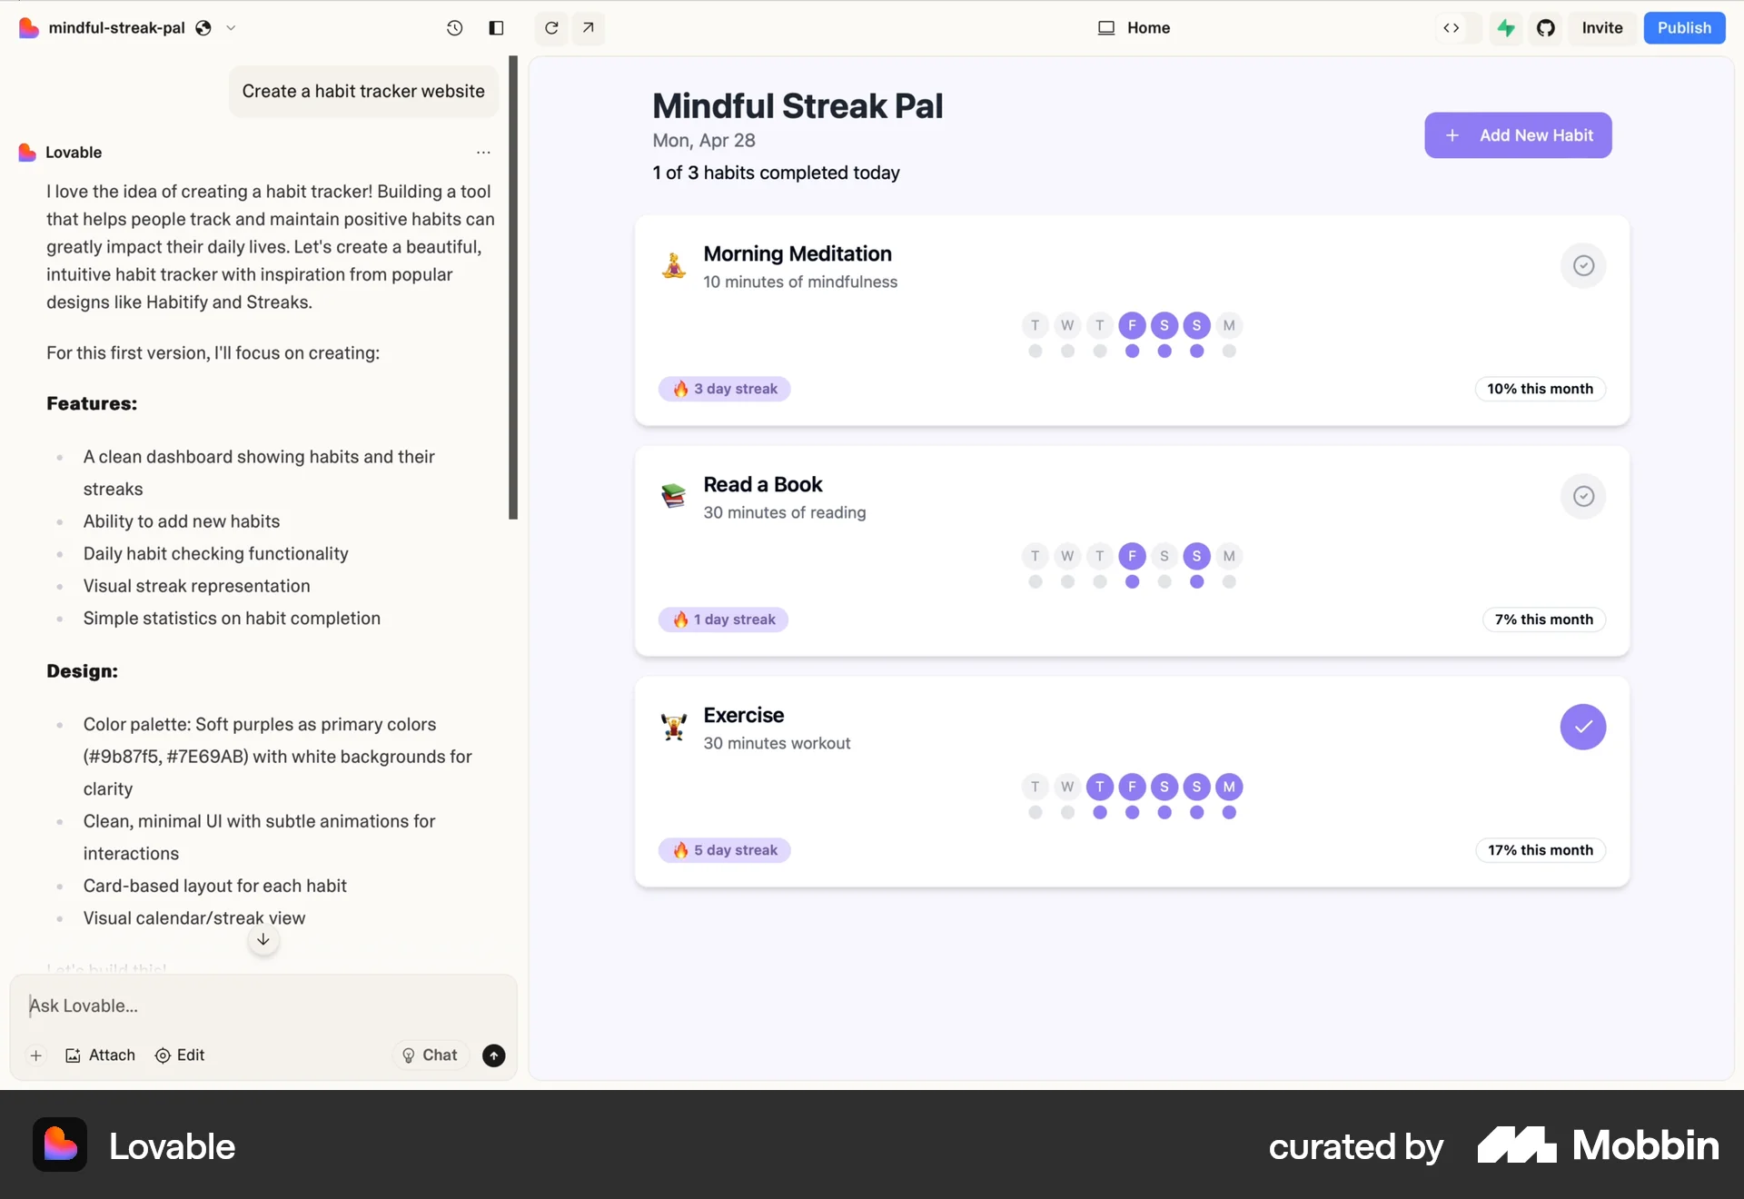Switch to Chat mode
1744x1199 pixels.
(431, 1055)
